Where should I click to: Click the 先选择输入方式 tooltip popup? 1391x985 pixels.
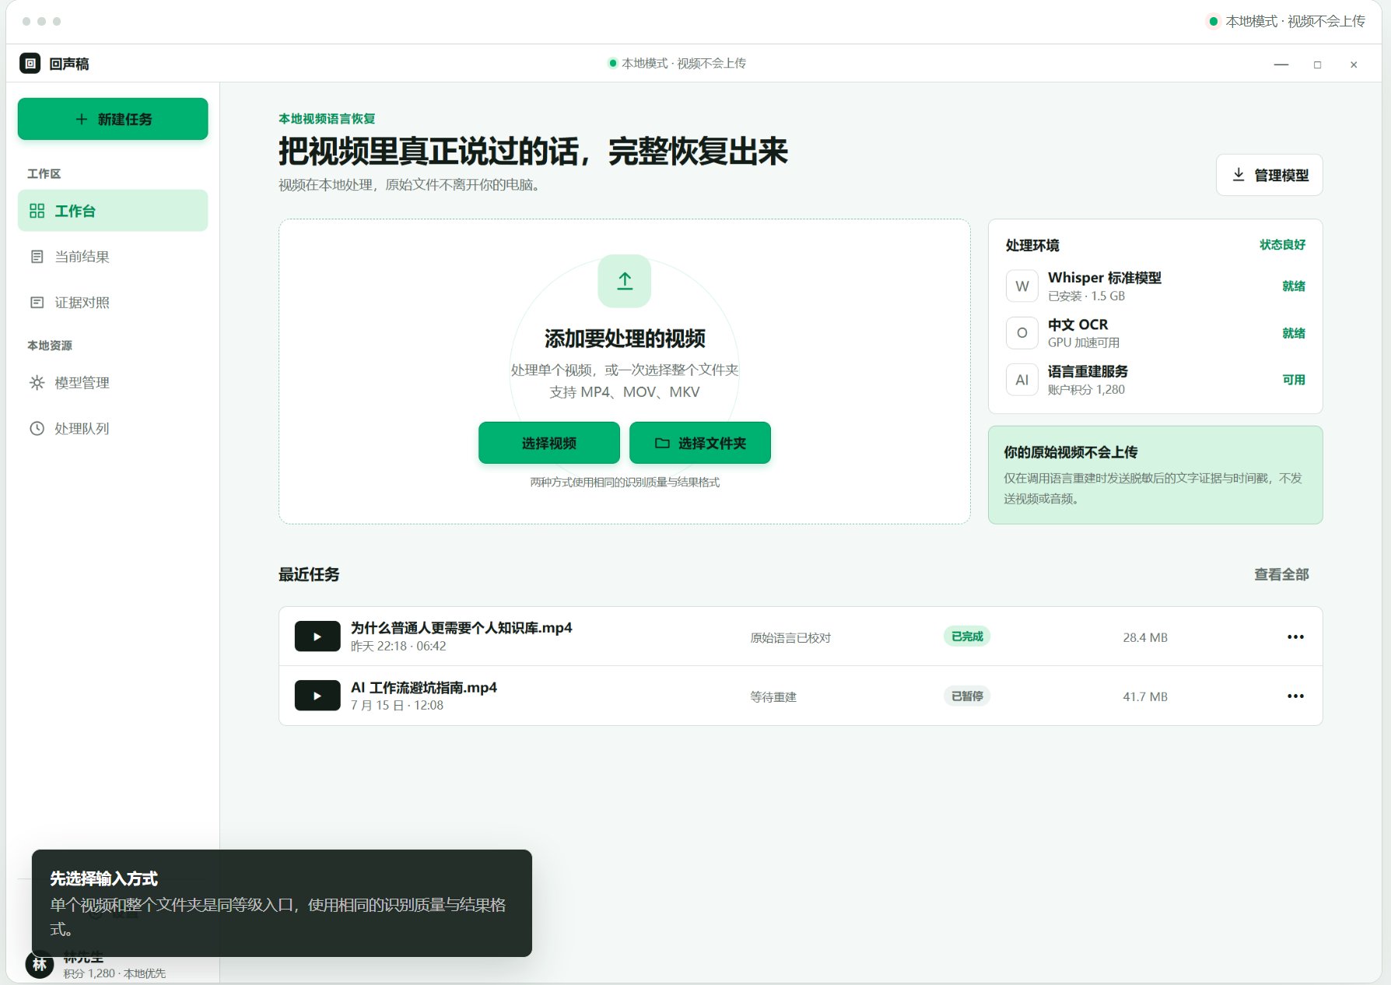click(282, 903)
